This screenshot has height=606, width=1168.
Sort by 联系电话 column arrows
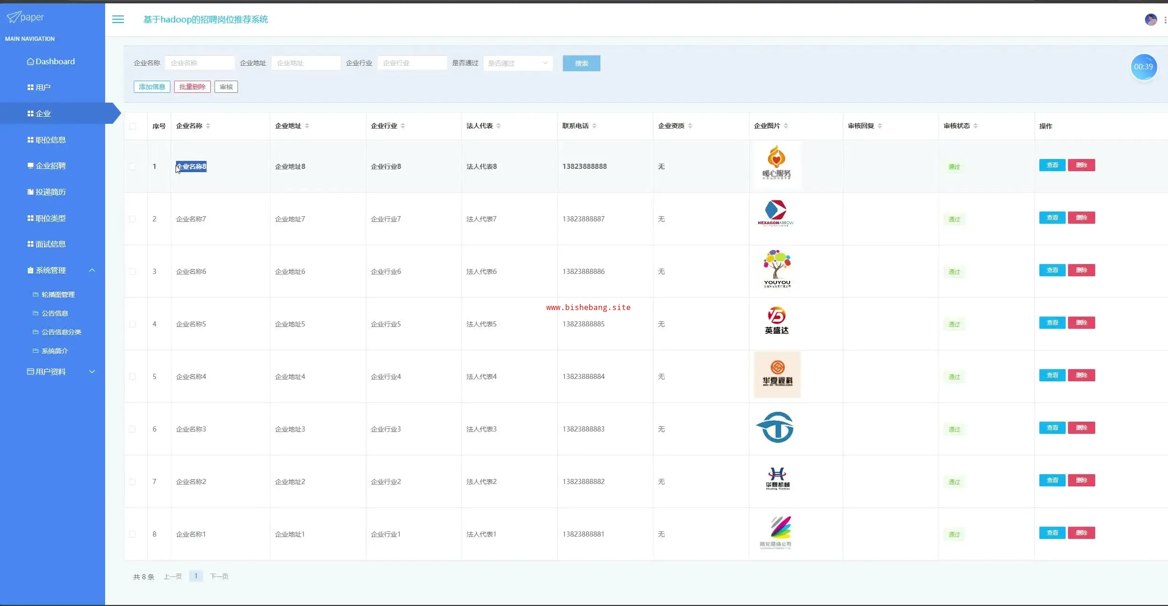tap(594, 126)
